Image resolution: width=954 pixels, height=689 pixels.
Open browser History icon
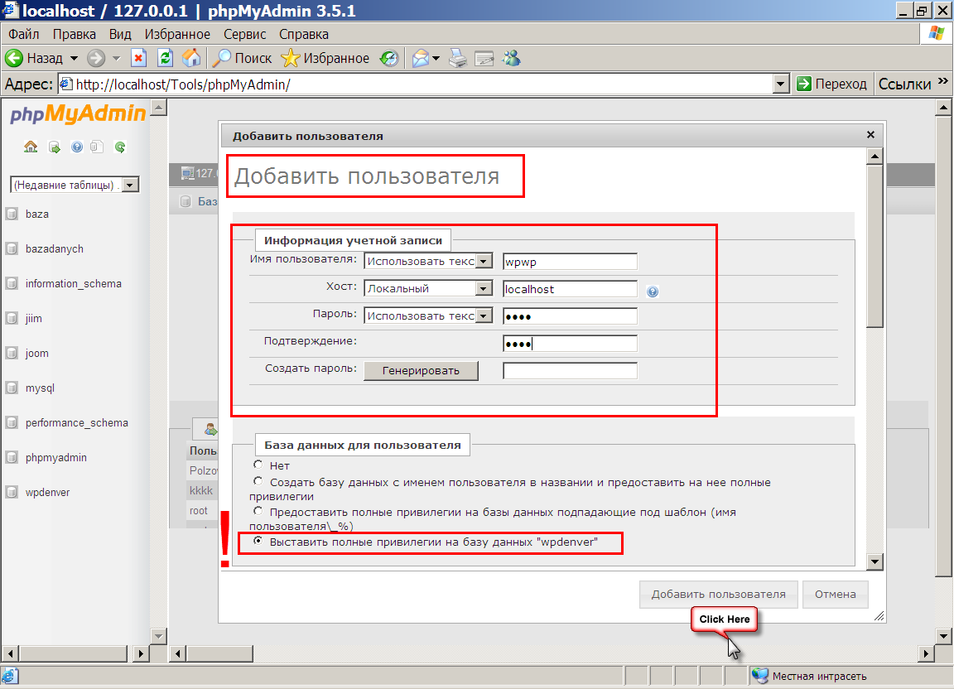coord(388,58)
